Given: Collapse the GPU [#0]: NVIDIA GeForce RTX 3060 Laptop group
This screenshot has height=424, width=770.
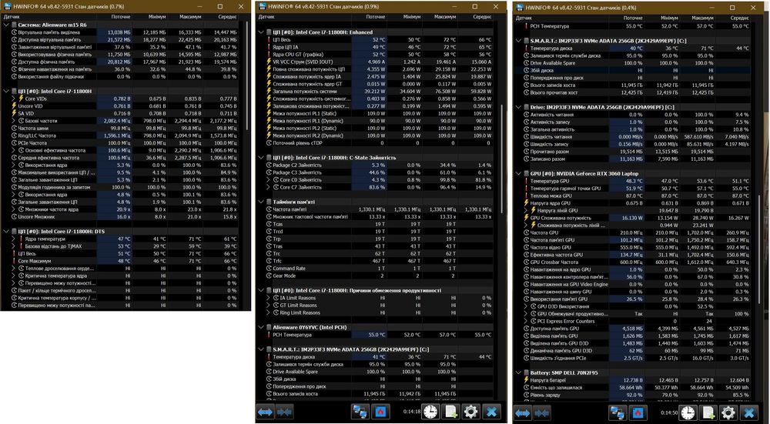Looking at the screenshot, I should (x=518, y=174).
